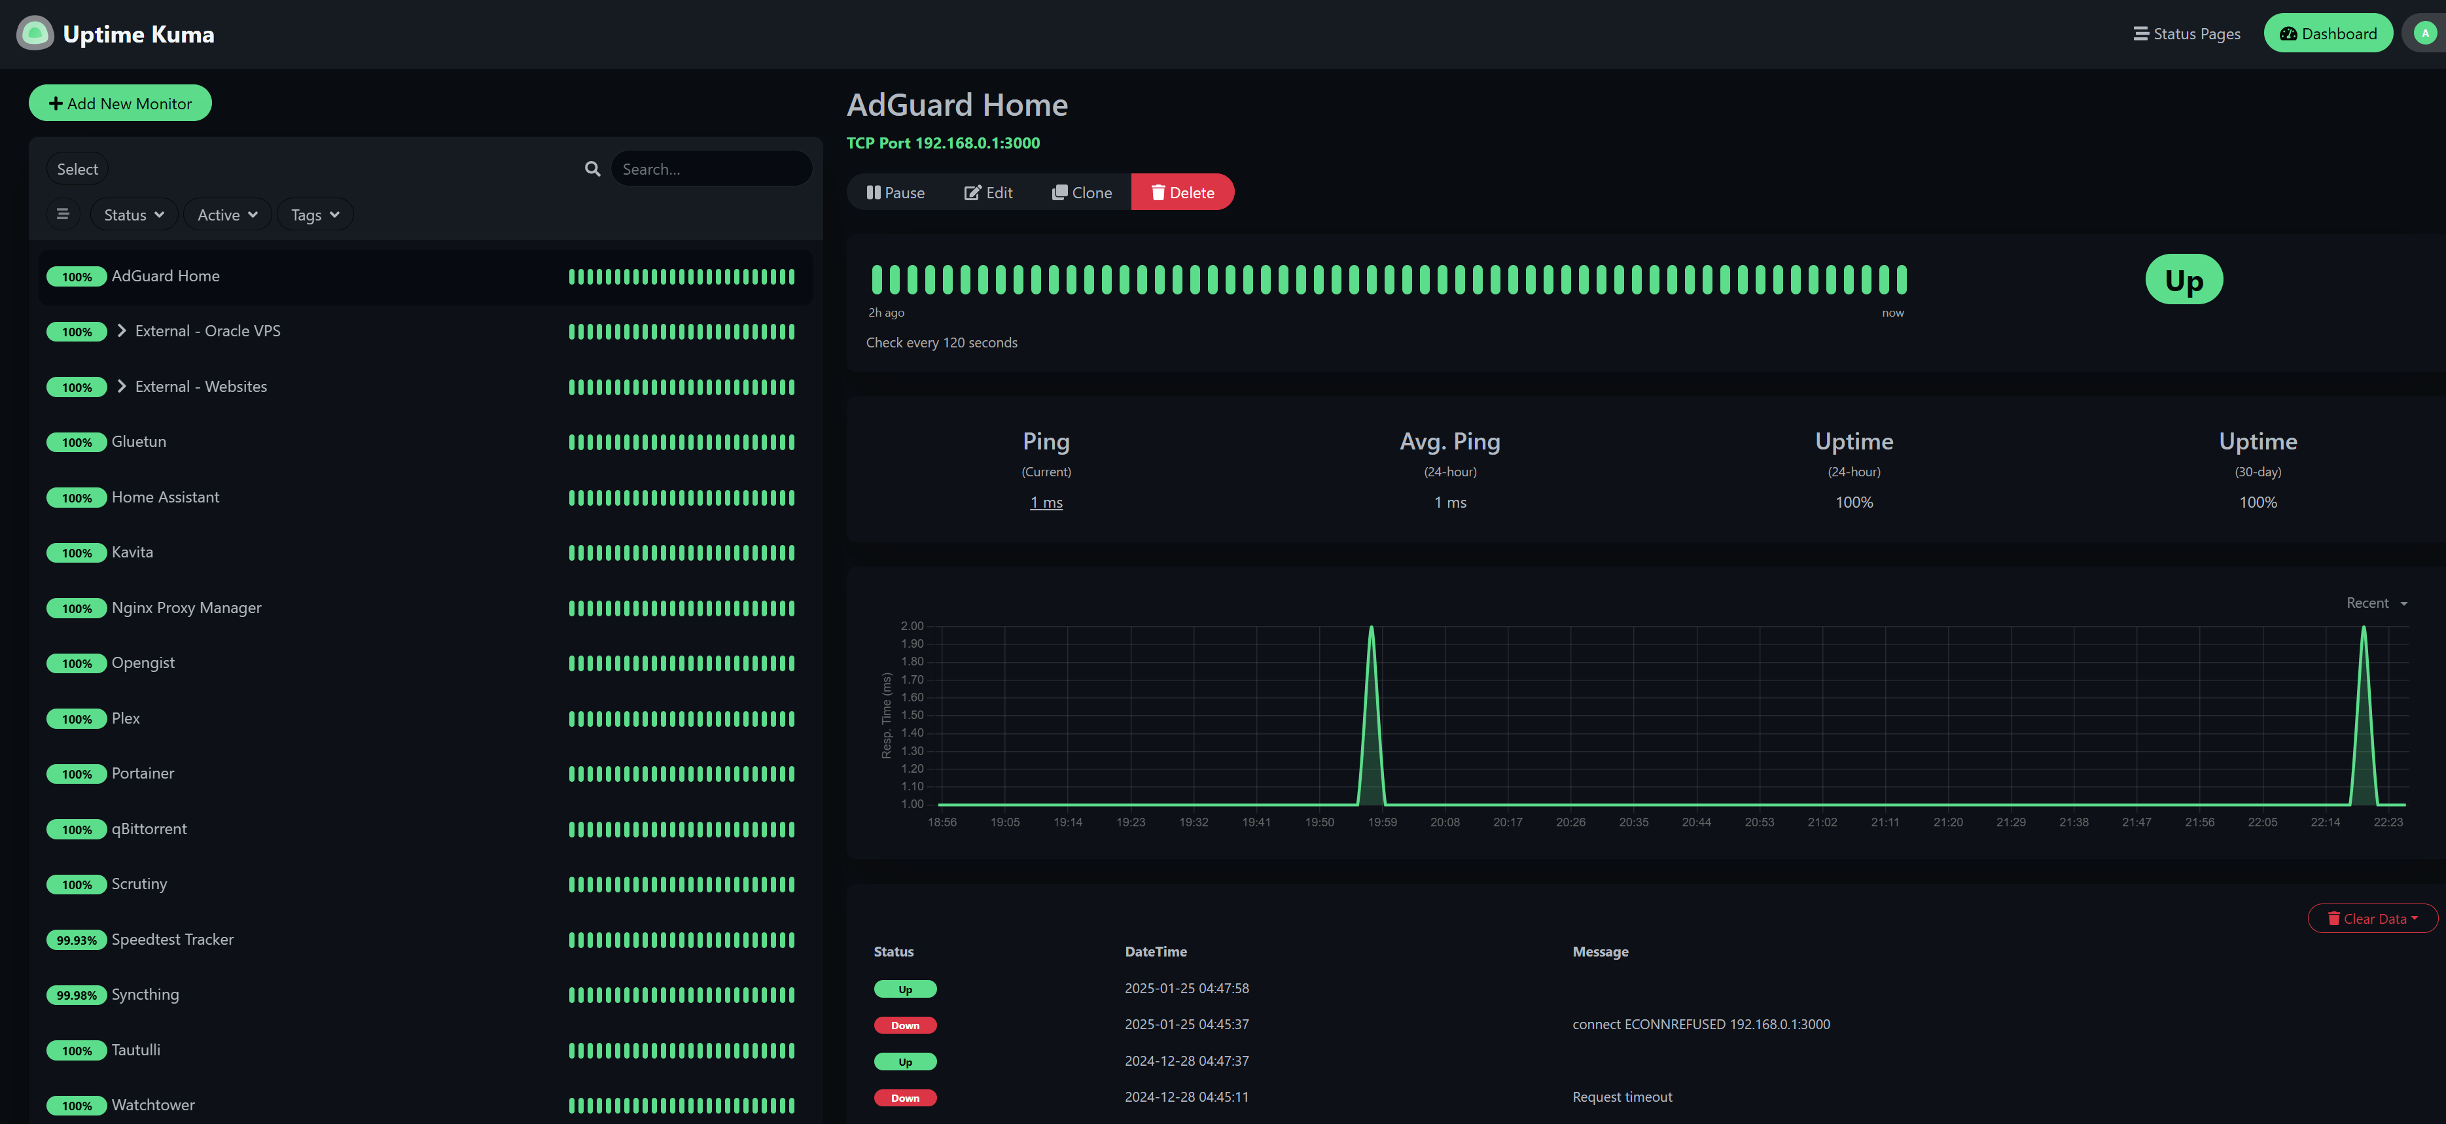2446x1124 pixels.
Task: Open the Tags filter menu
Action: click(x=314, y=213)
